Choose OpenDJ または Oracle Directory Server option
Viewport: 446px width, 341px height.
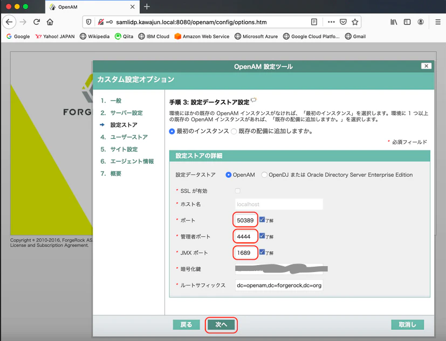coord(264,175)
